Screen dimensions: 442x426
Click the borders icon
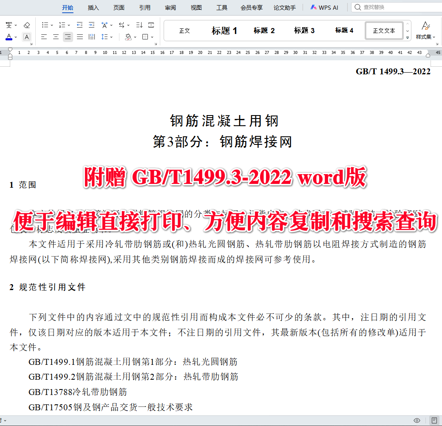145,37
